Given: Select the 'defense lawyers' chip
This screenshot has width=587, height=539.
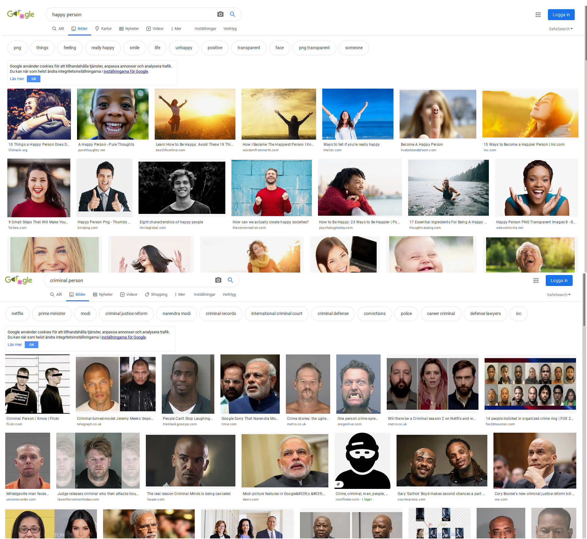Looking at the screenshot, I should (485, 314).
